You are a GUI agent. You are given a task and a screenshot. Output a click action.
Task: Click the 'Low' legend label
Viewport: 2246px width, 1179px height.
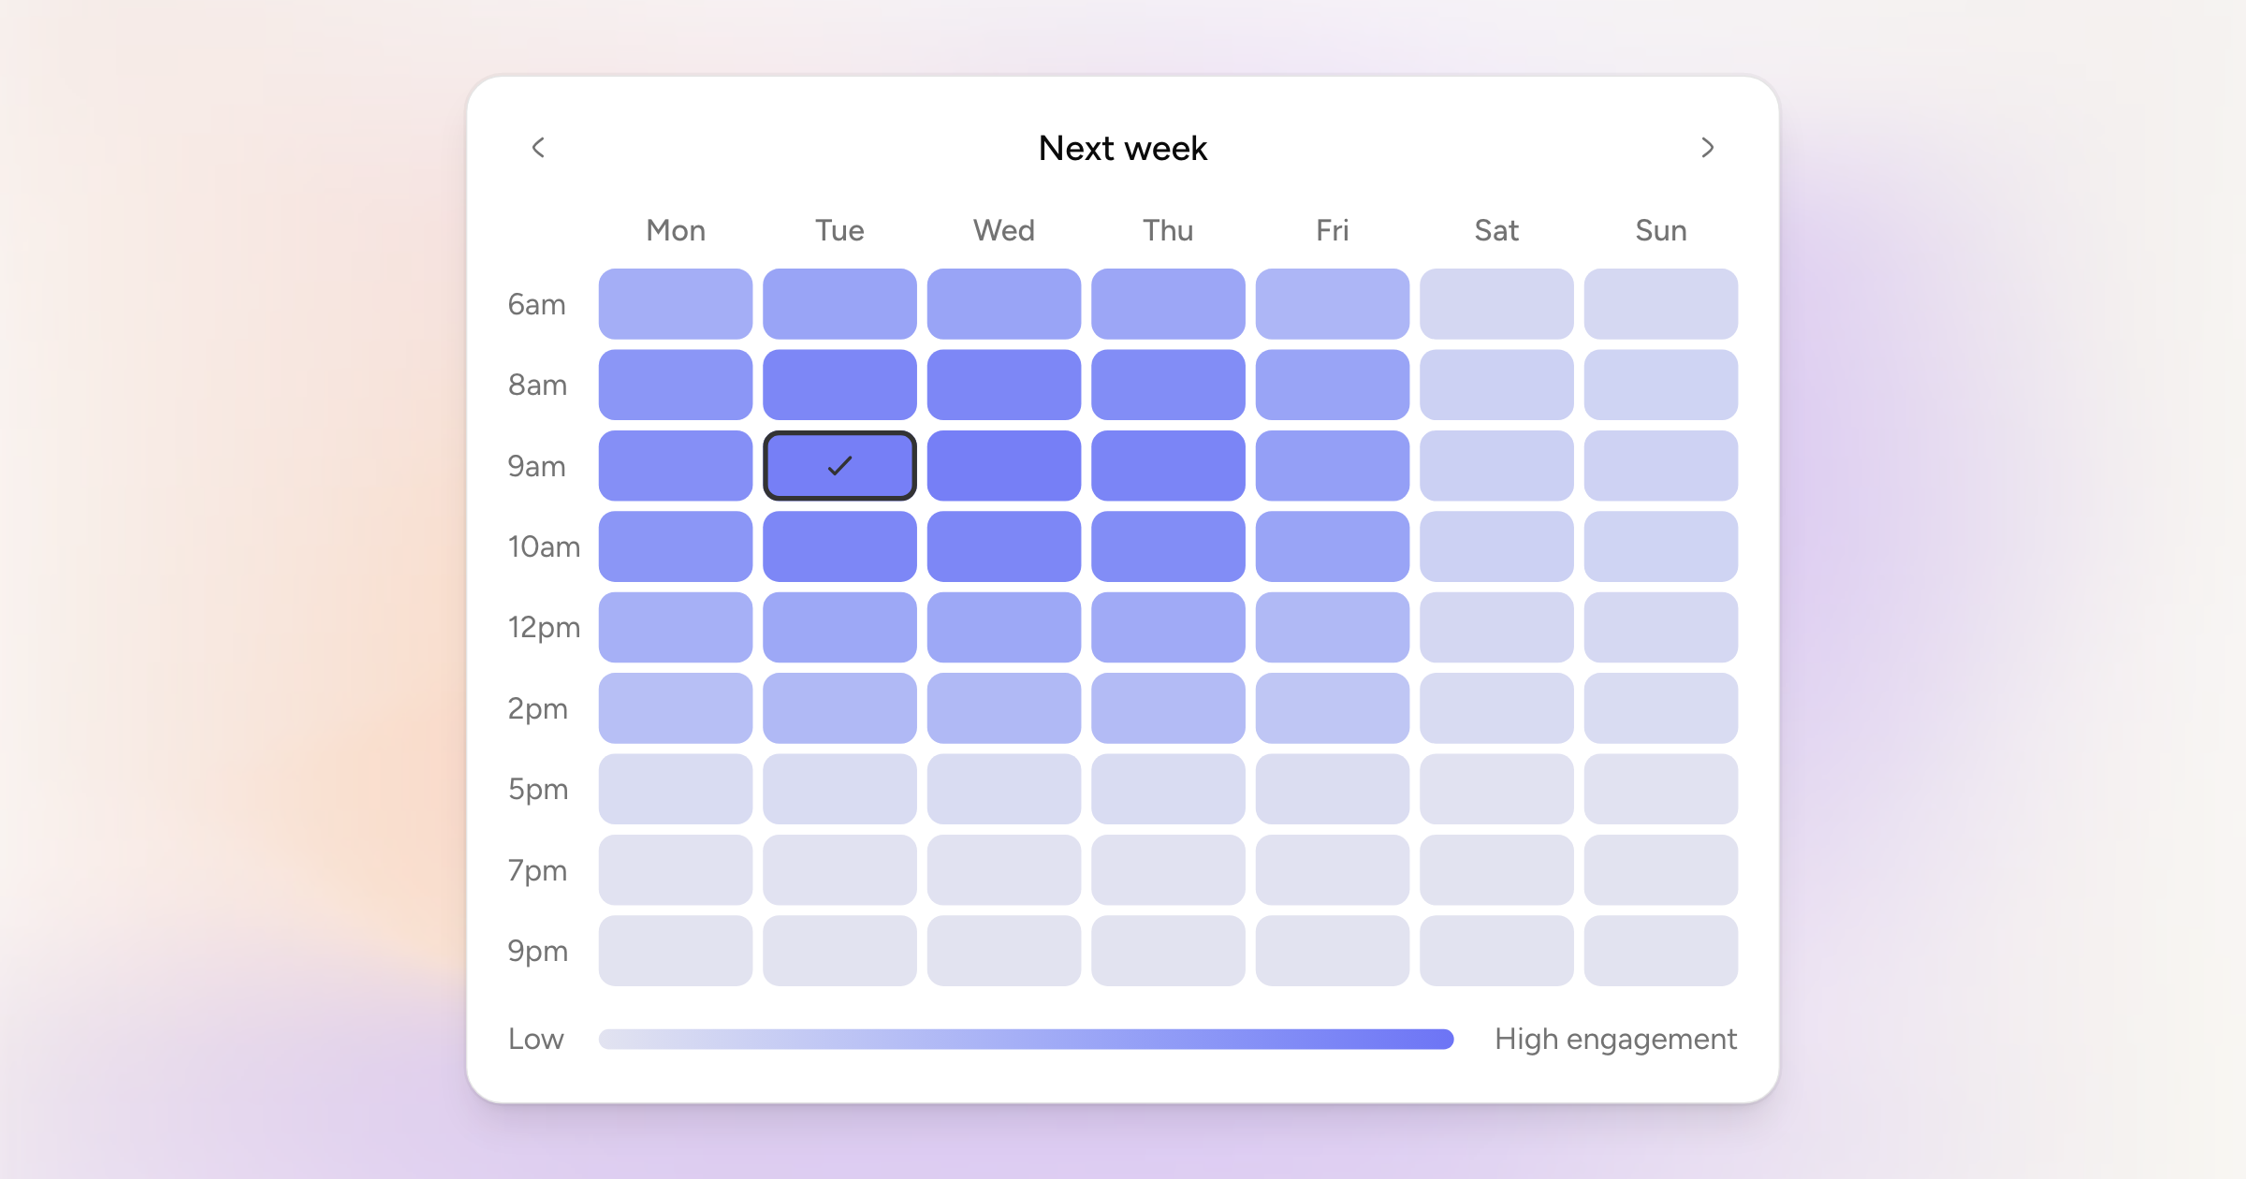click(x=536, y=1039)
